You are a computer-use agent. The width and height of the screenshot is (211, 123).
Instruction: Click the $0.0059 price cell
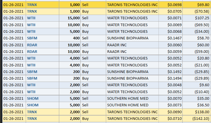pyautogui.click(x=174, y=52)
